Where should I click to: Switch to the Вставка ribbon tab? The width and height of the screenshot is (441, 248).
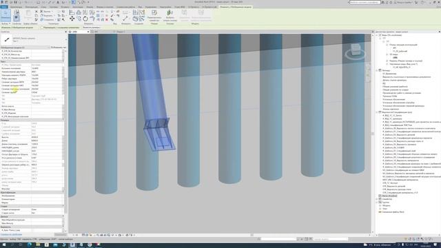[x=65, y=7]
